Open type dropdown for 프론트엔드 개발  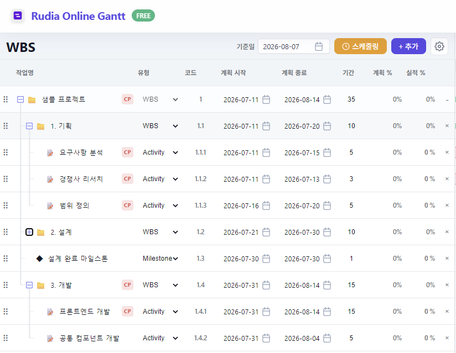(160, 312)
